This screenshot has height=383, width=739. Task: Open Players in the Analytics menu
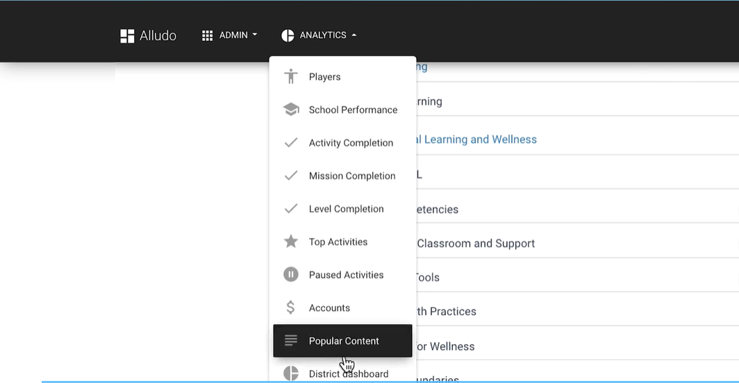[x=342, y=77]
